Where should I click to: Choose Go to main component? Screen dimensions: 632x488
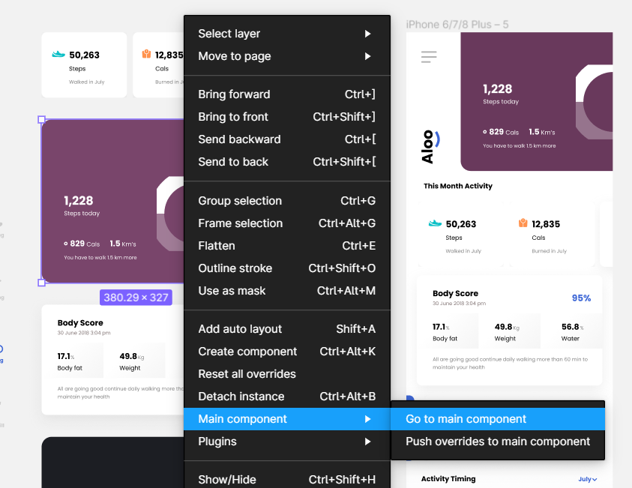click(x=498, y=419)
